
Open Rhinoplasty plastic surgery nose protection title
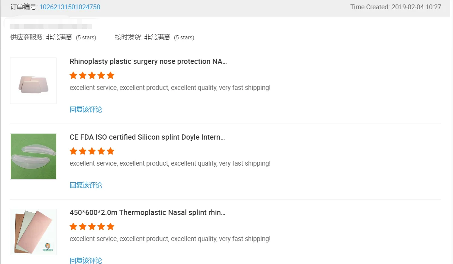(148, 62)
